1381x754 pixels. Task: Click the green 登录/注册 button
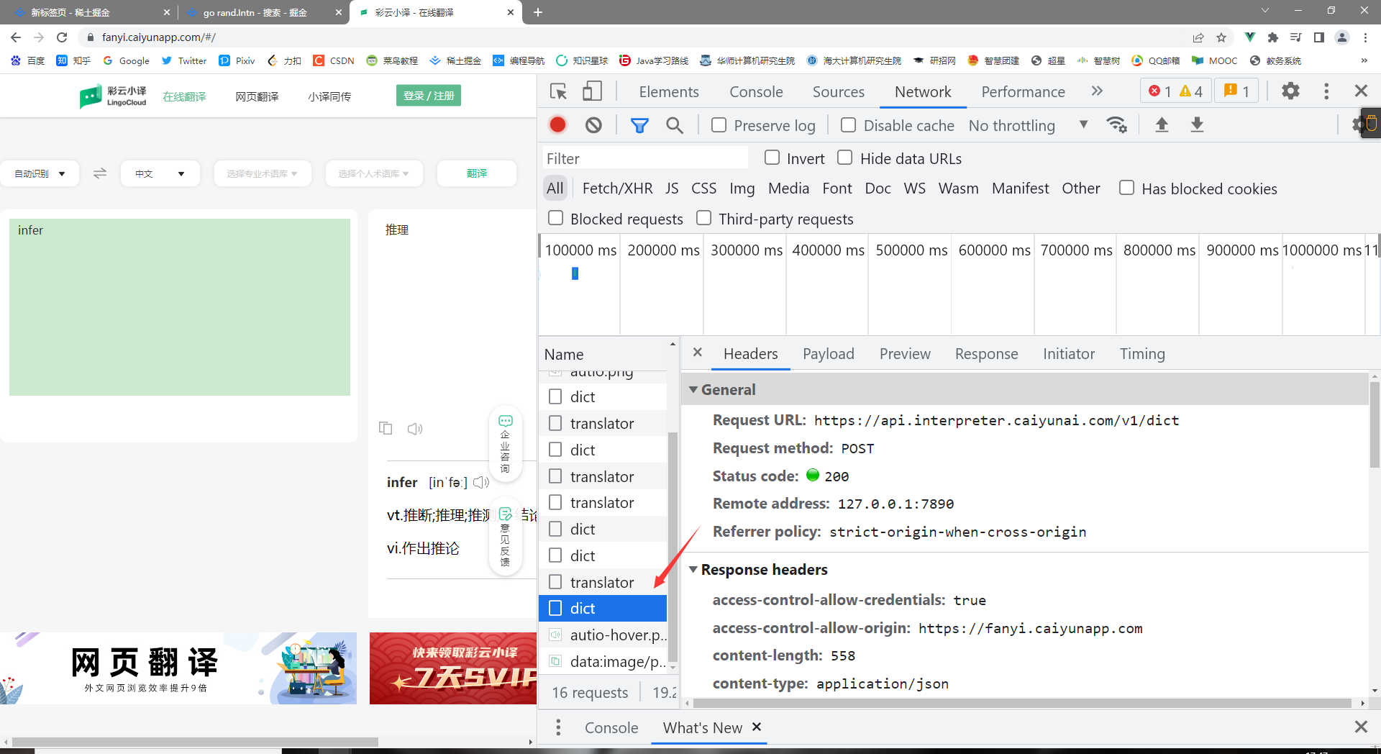429,96
